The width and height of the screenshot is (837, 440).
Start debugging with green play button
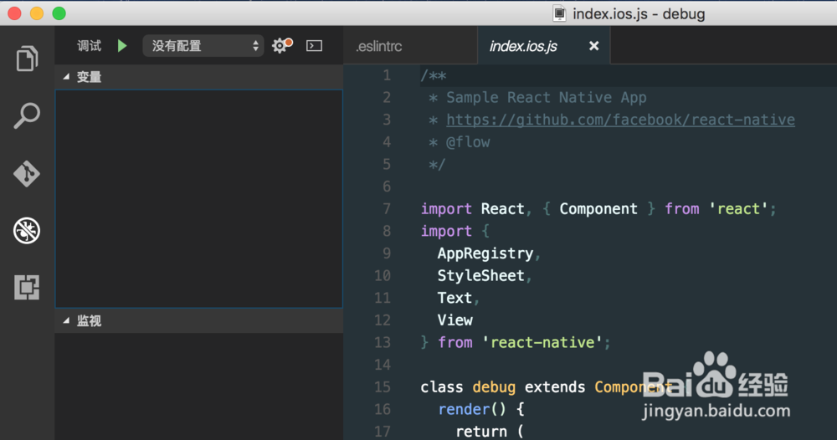pyautogui.click(x=122, y=46)
